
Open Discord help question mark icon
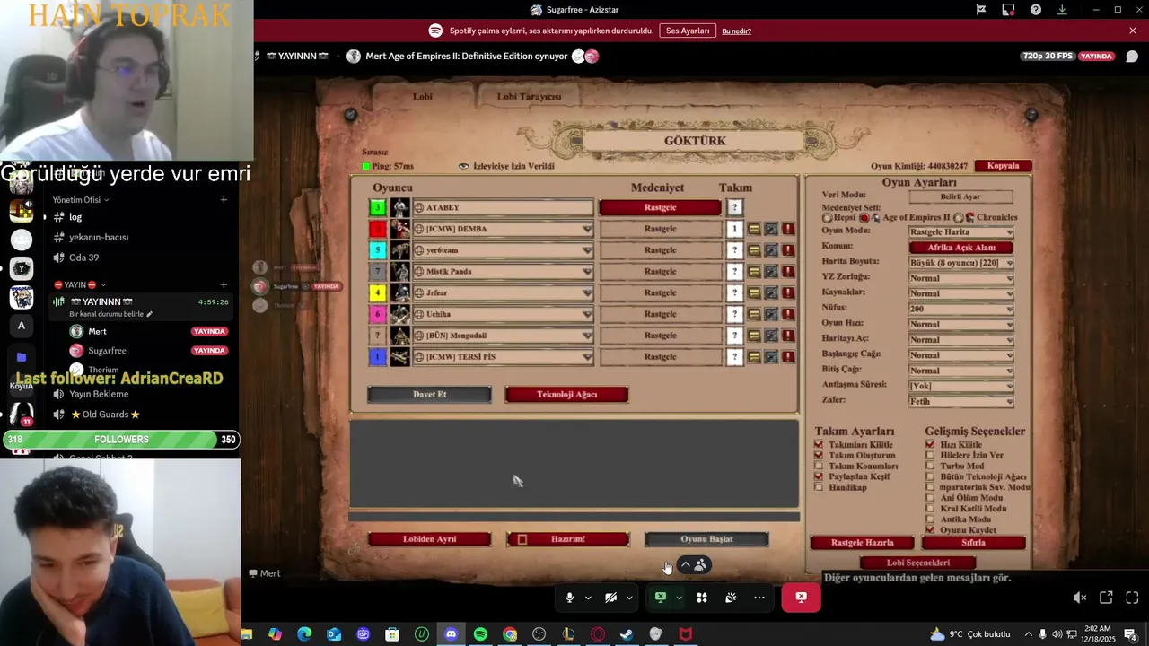coord(1036,10)
